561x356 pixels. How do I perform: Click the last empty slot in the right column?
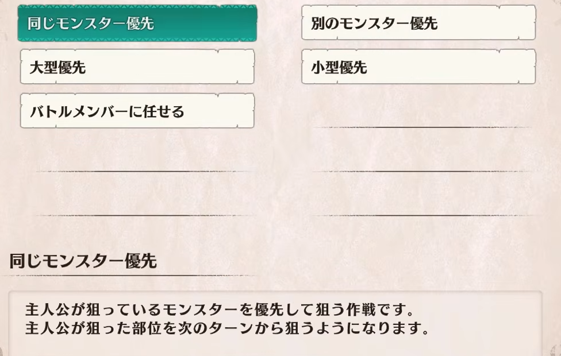point(418,199)
